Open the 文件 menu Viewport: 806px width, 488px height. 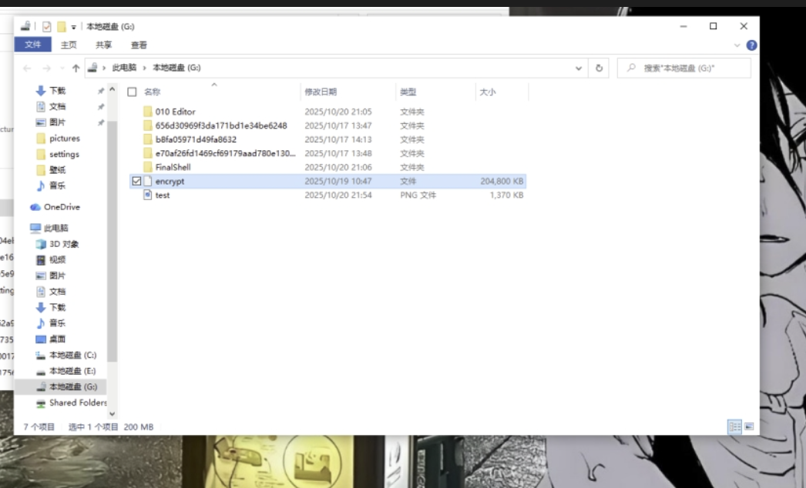coord(32,45)
